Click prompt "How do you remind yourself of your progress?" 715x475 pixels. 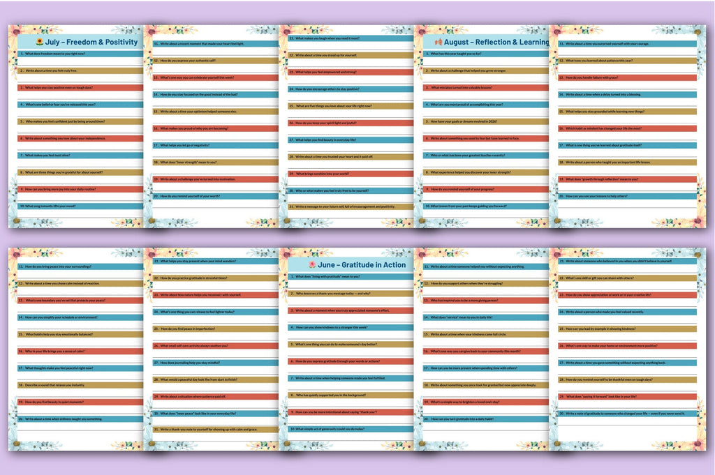point(486,189)
